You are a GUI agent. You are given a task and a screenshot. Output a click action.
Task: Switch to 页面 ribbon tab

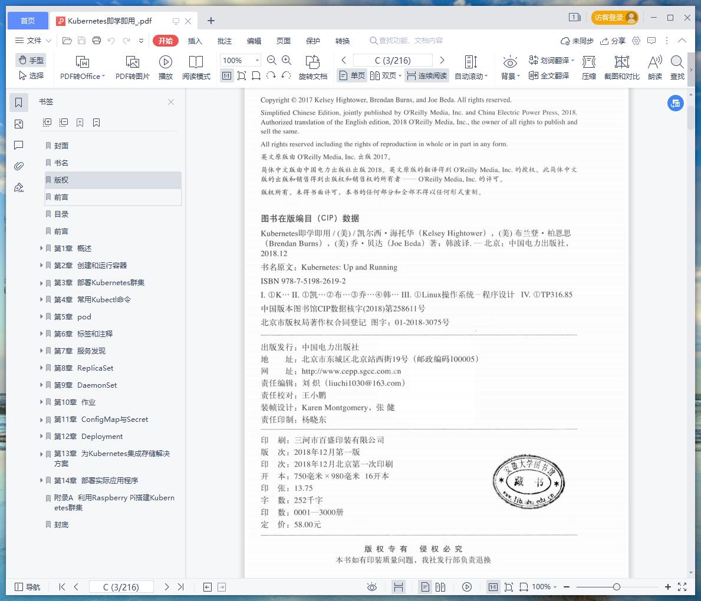pos(284,41)
